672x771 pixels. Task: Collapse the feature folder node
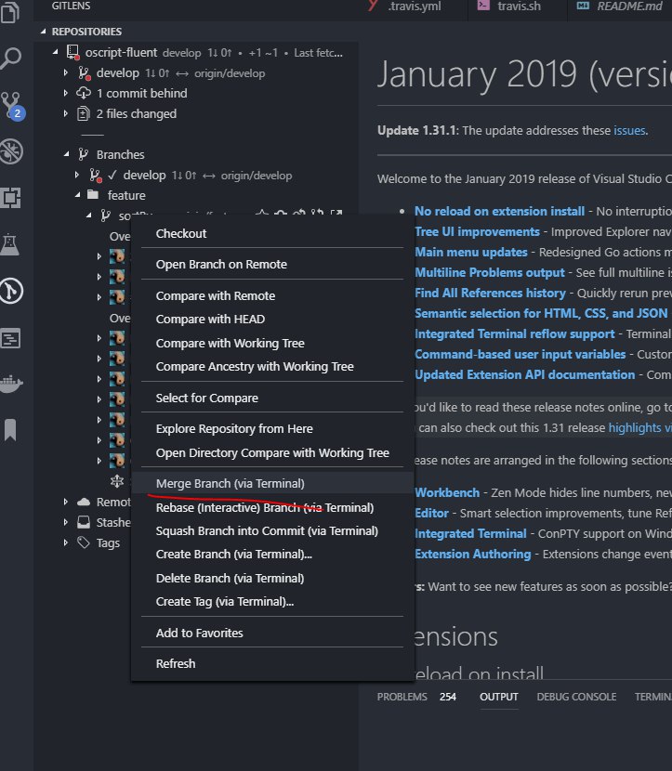click(77, 195)
